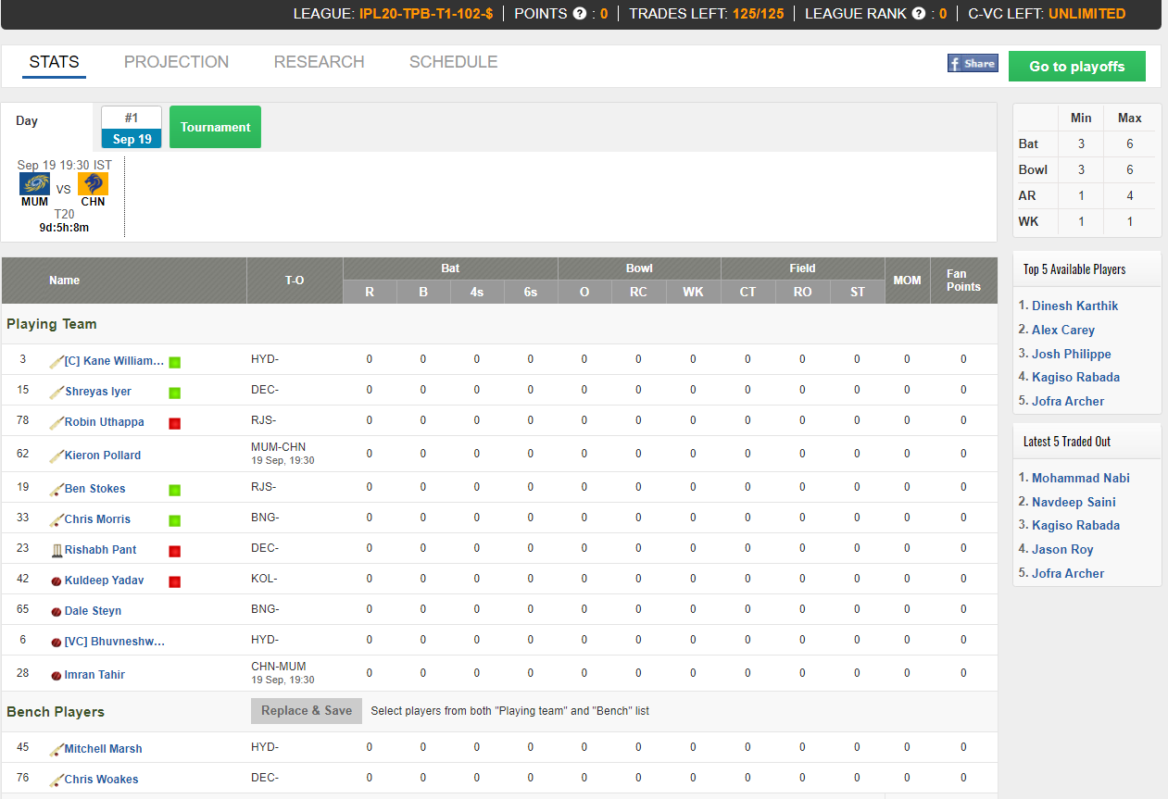Click the all-rounder icon beside Mitchell Marsh
The image size is (1168, 799).
(x=57, y=749)
